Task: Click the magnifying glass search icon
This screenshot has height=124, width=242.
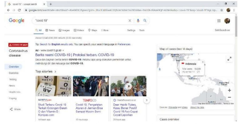Action: pos(145,21)
